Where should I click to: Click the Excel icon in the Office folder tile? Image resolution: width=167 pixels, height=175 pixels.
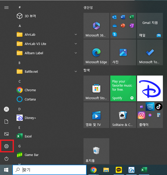point(132,17)
